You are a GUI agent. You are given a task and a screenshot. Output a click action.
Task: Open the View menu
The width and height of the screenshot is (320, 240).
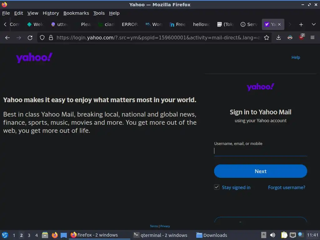click(x=33, y=13)
